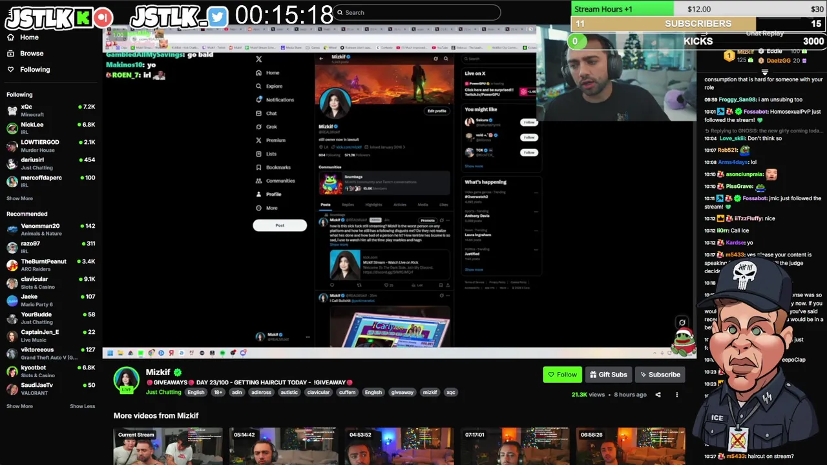Open Following in Kick sidebar
The height and width of the screenshot is (465, 827).
click(x=28, y=69)
